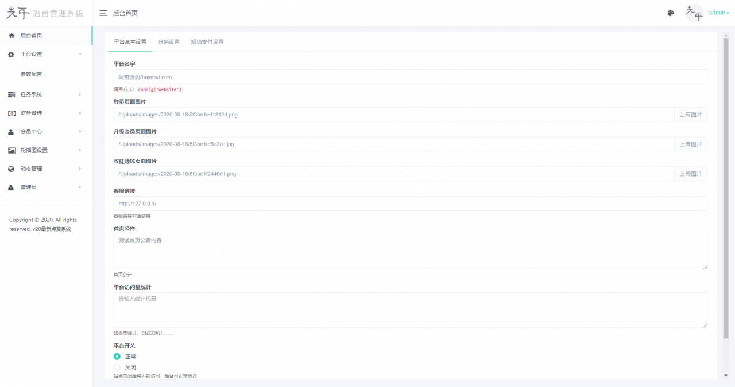Switch to 平台基本设置 tab

coord(130,42)
